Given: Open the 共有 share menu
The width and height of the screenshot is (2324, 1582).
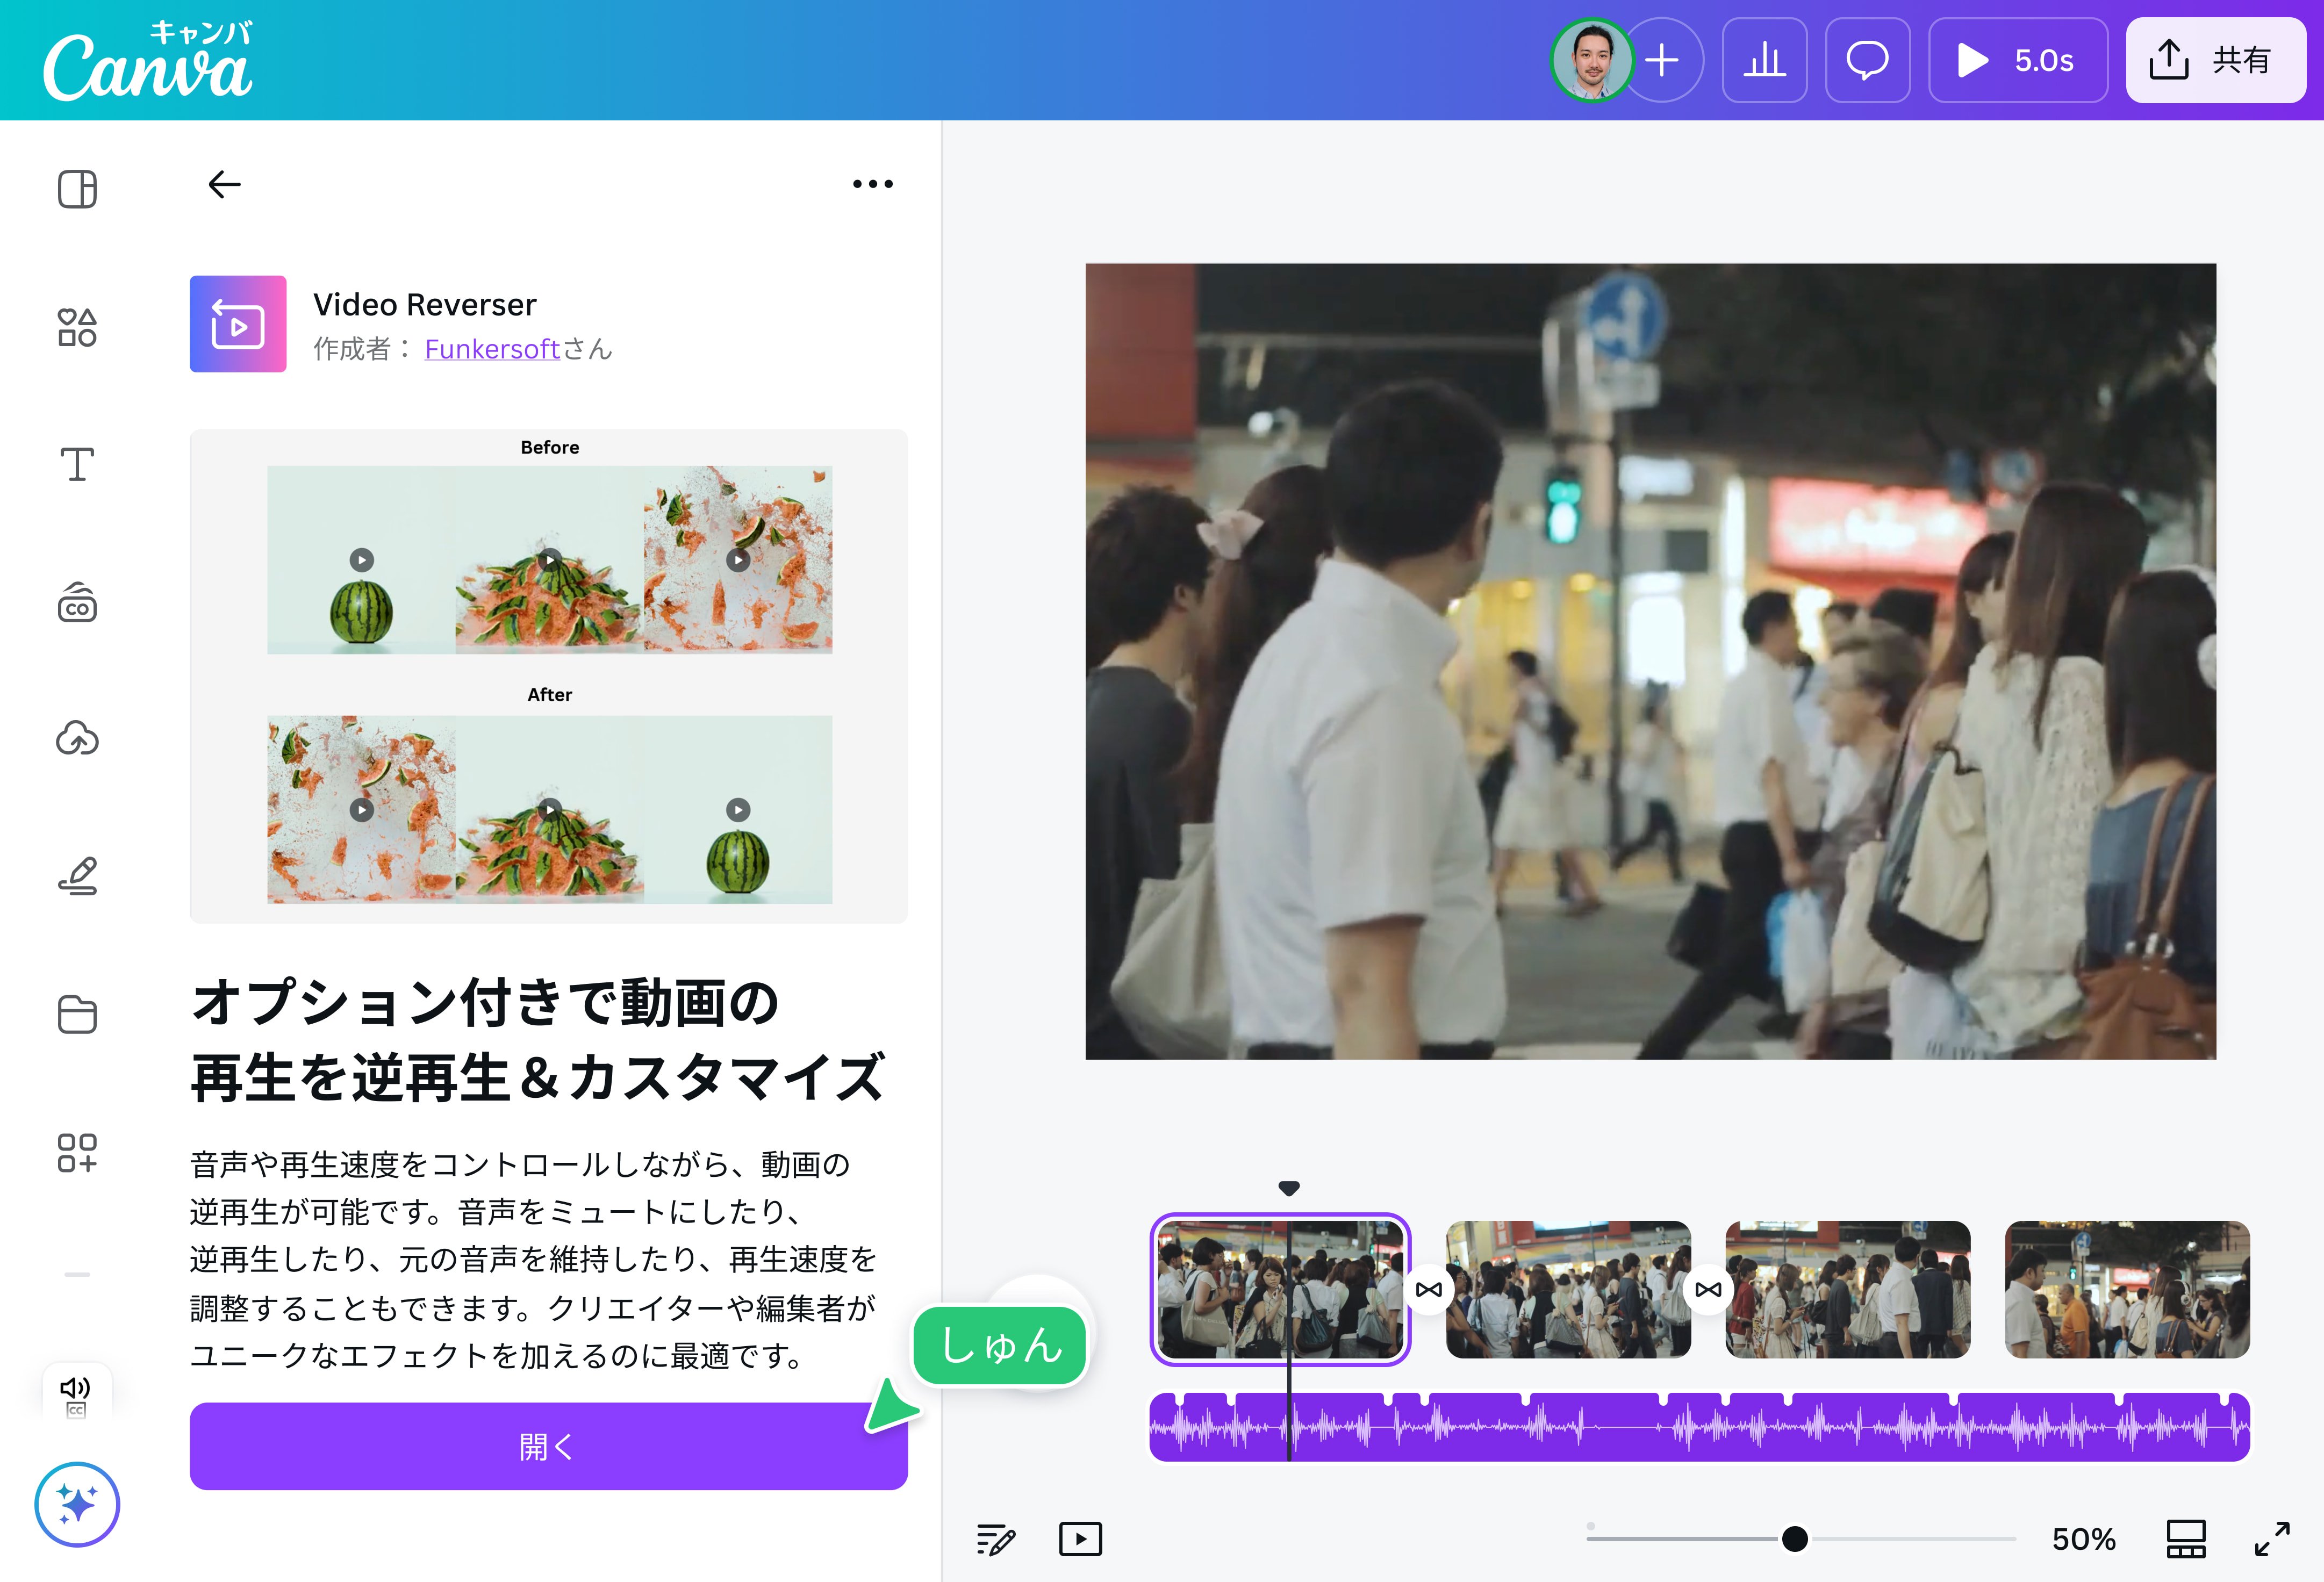Looking at the screenshot, I should click(2215, 60).
